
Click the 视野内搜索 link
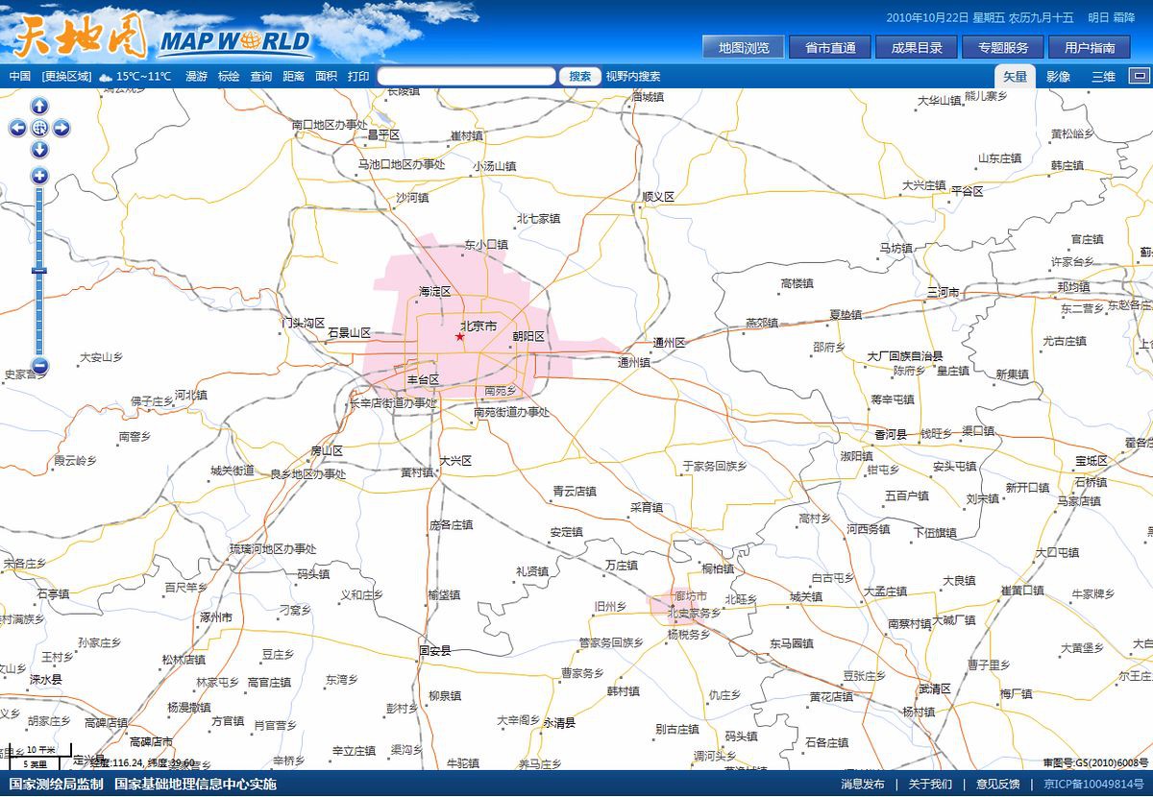[x=633, y=76]
